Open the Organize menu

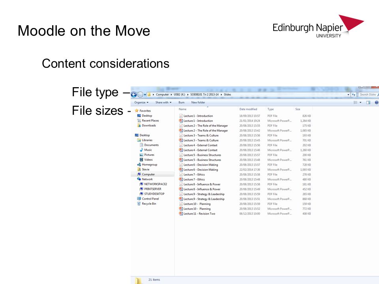click(x=141, y=103)
